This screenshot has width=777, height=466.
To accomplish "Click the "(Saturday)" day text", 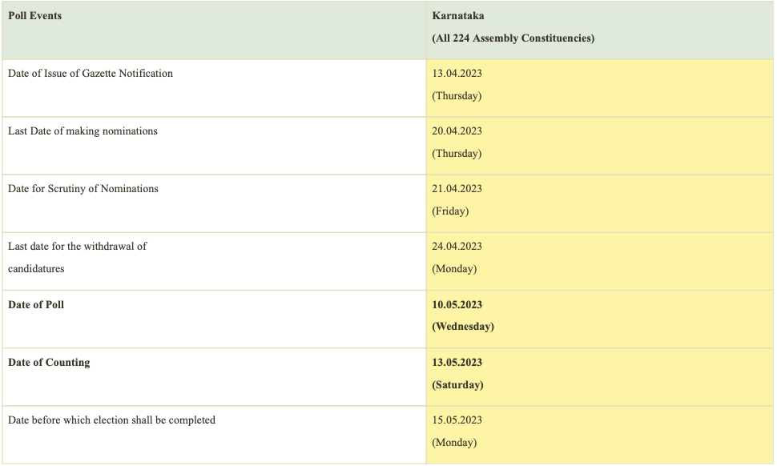I will pyautogui.click(x=457, y=385).
